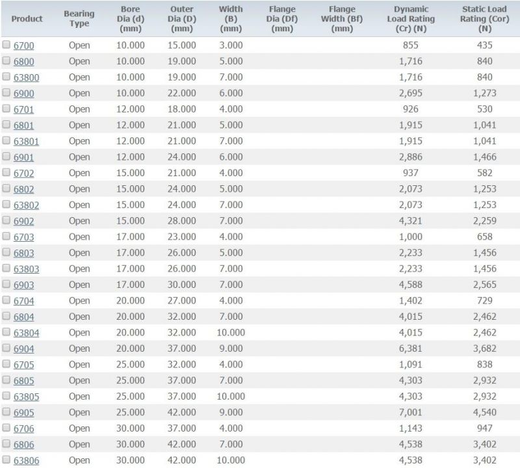This screenshot has height=468, width=520.
Task: Select the checkbox for 63800
Action: (6, 77)
